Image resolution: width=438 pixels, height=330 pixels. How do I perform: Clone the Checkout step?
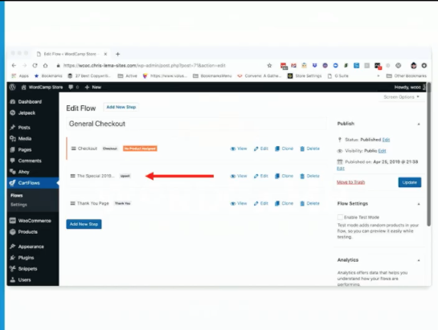284,149
